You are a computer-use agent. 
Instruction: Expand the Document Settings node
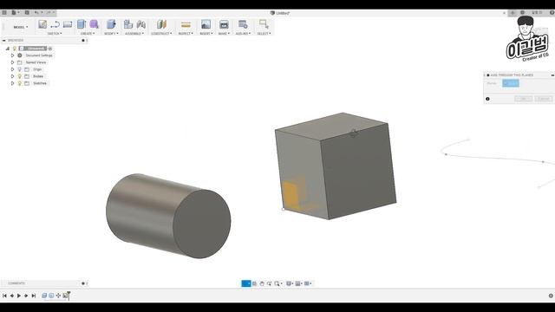(12, 55)
